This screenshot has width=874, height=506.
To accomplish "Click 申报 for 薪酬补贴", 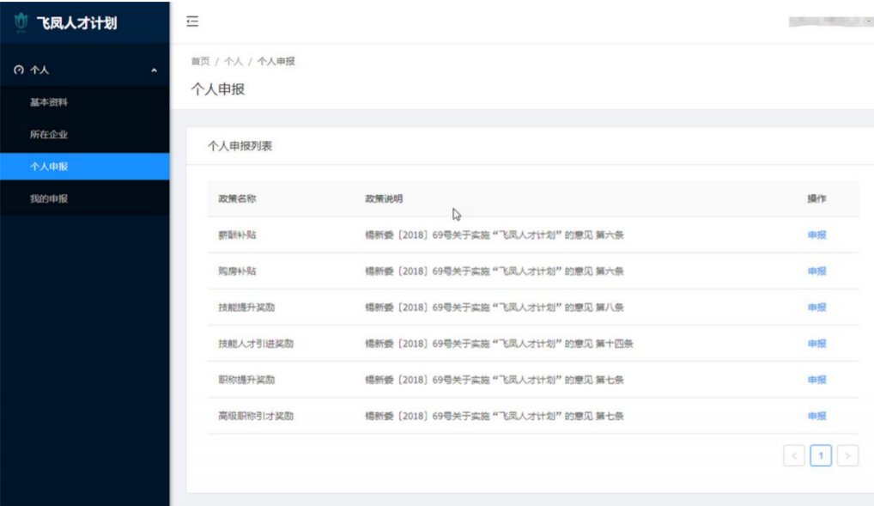I will pos(816,235).
